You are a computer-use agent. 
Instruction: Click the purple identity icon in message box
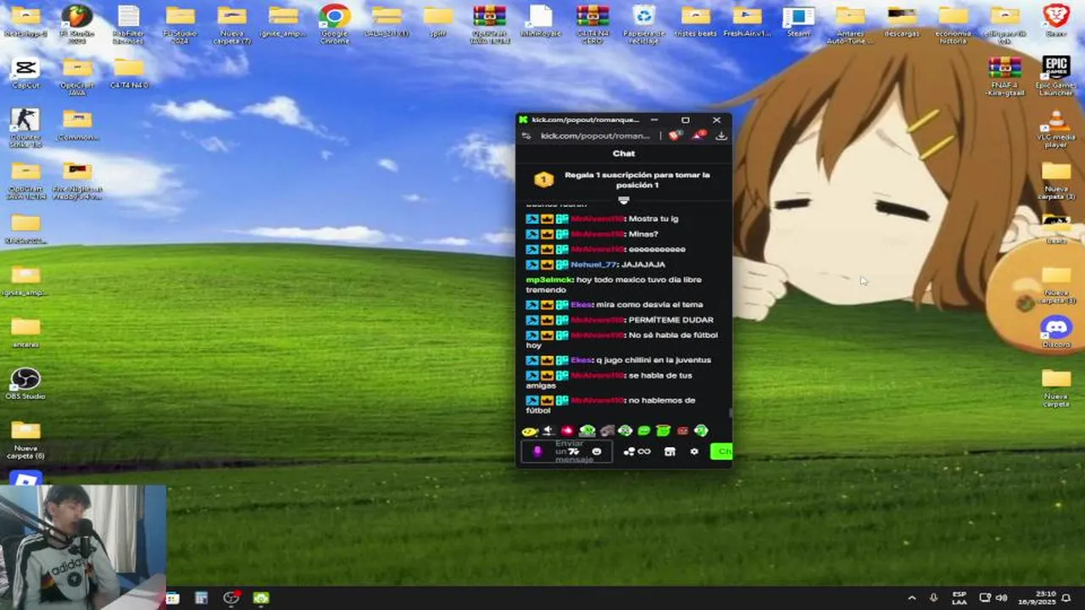tap(537, 452)
